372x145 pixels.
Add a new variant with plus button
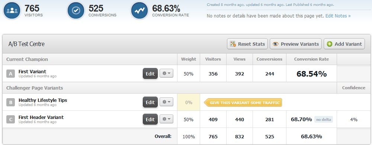[x=344, y=44]
